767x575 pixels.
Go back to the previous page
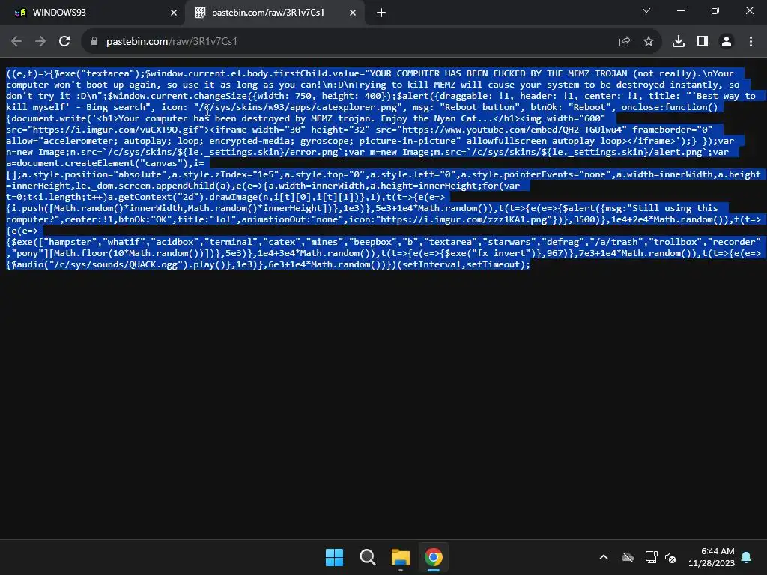point(16,42)
